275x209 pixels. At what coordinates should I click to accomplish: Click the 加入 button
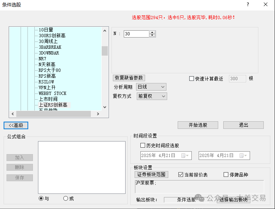pyautogui.click(x=20, y=158)
